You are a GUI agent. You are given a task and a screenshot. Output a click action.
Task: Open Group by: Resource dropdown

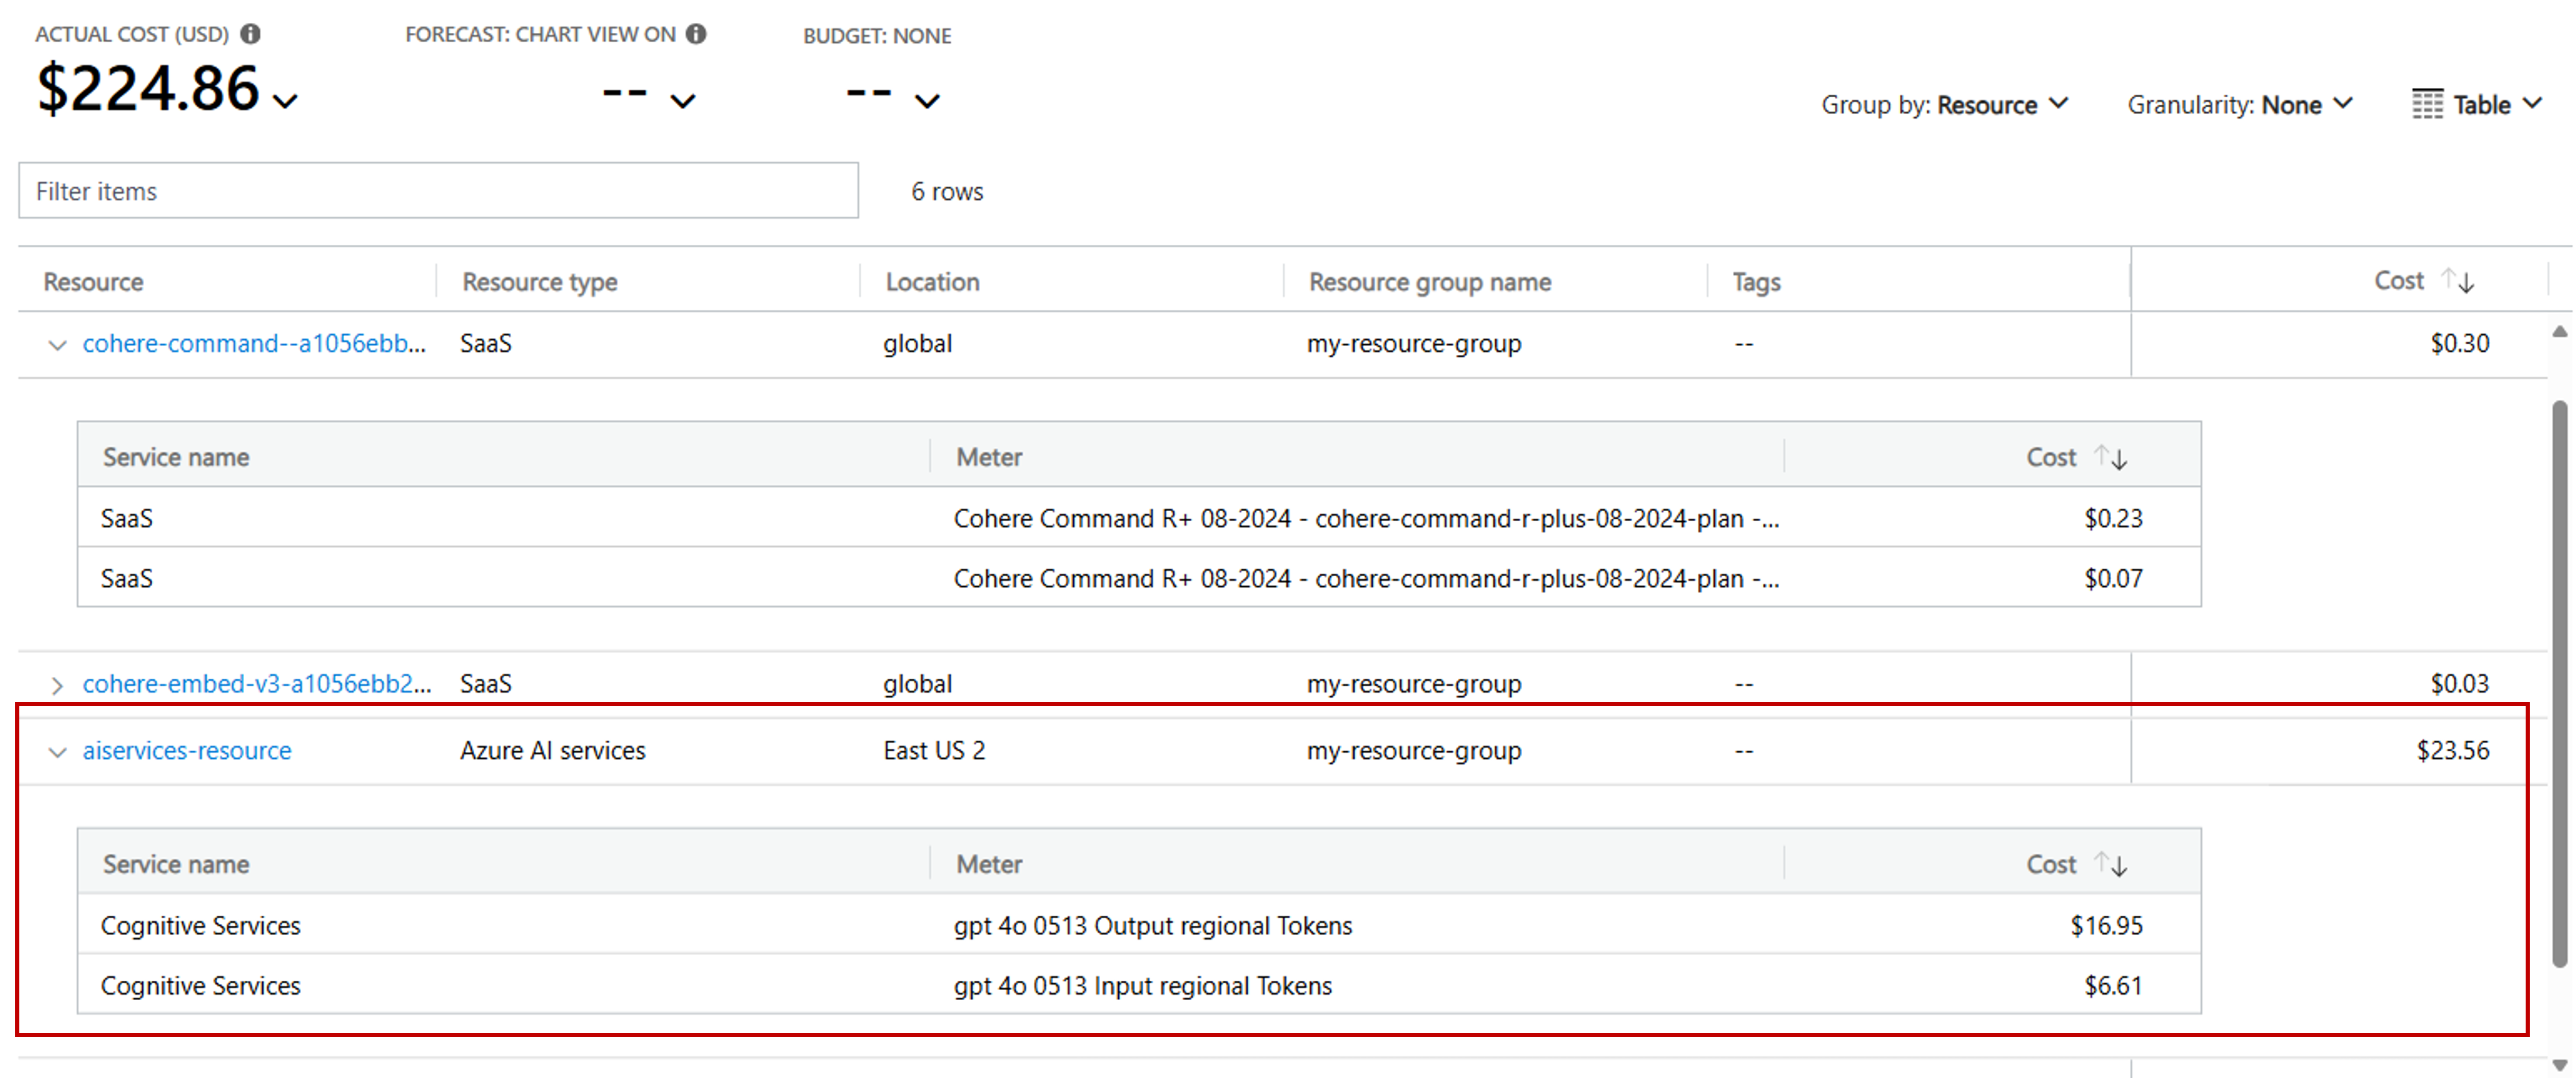point(1944,104)
